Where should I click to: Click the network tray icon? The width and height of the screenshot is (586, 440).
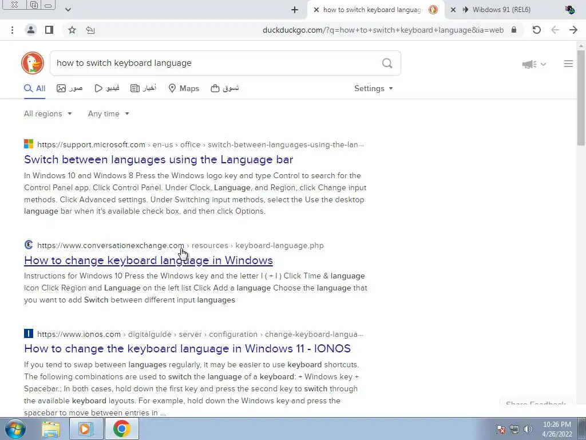pyautogui.click(x=514, y=429)
